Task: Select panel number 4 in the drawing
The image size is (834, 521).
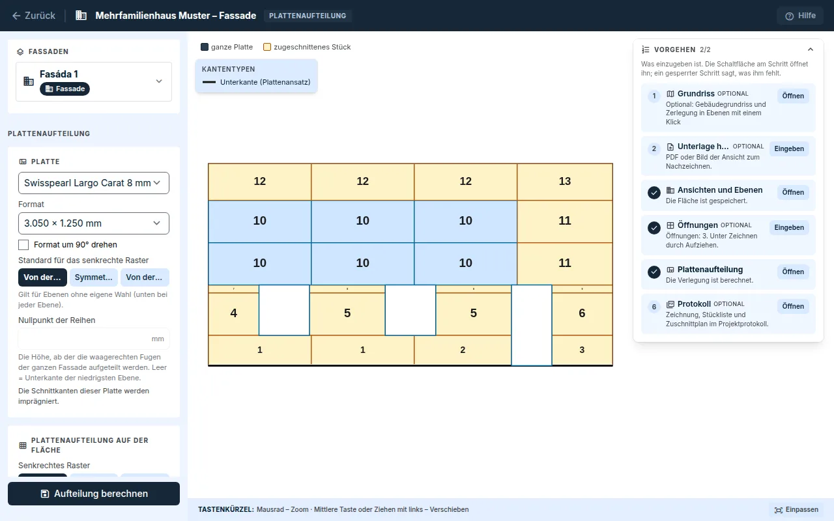Action: pos(233,313)
